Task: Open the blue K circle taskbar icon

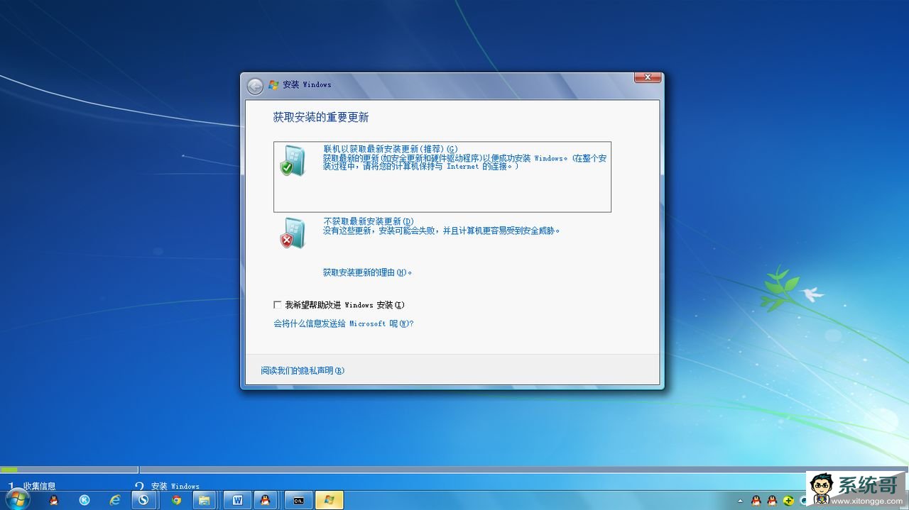Action: coord(85,500)
